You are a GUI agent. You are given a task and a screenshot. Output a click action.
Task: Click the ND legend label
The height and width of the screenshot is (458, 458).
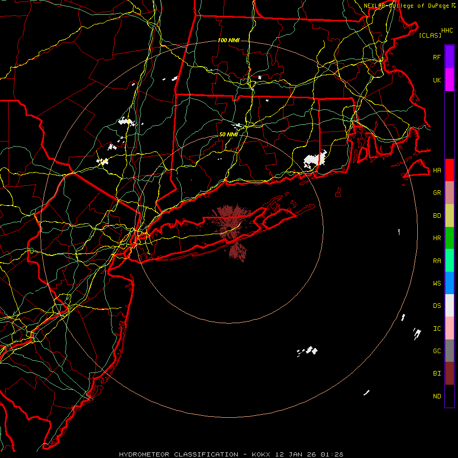[437, 396]
